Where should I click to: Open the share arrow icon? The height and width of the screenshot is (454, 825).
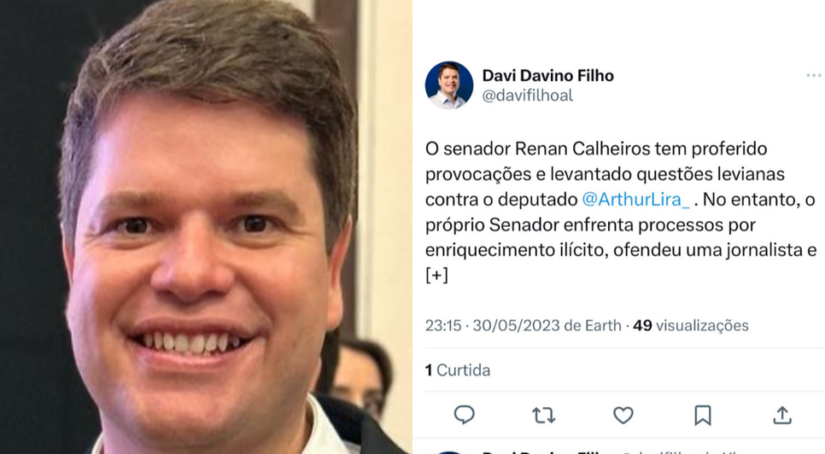(782, 415)
